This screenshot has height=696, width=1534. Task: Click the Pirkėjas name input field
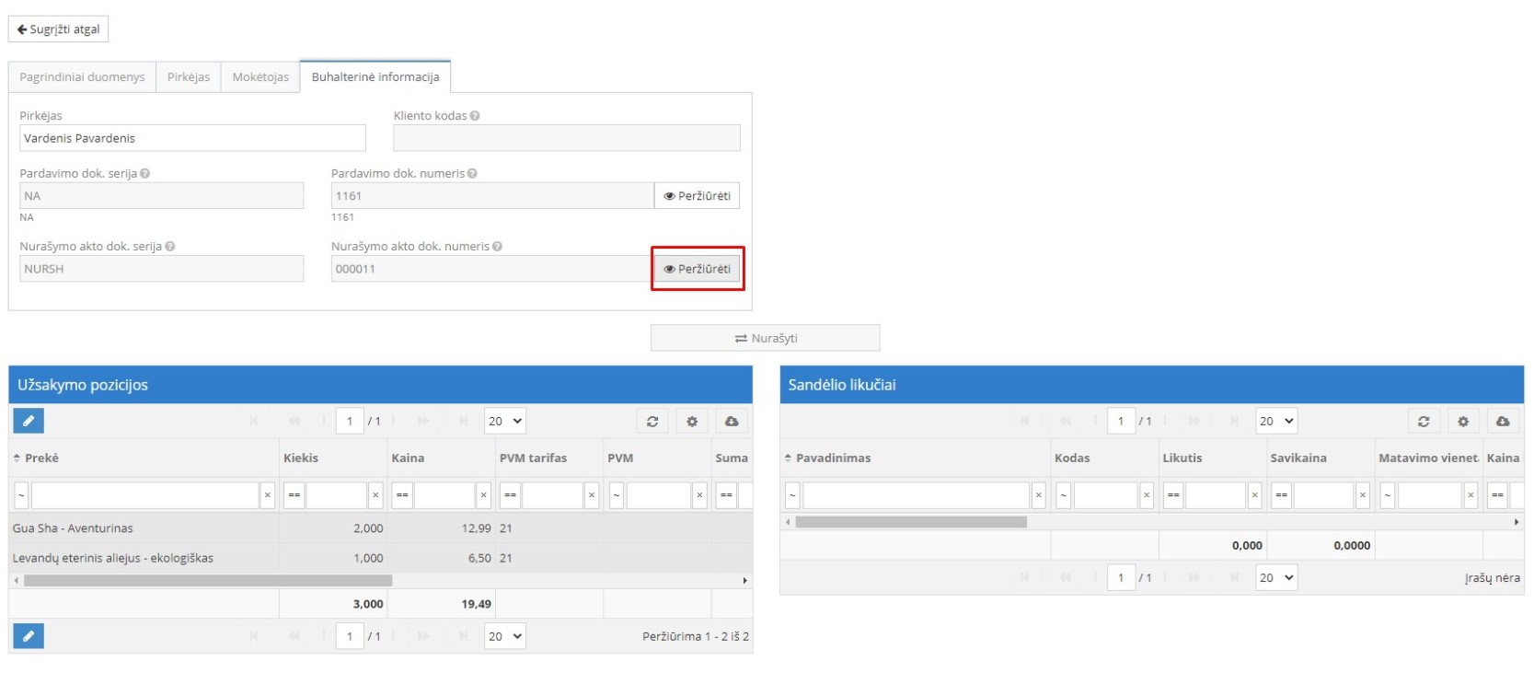[x=192, y=138]
